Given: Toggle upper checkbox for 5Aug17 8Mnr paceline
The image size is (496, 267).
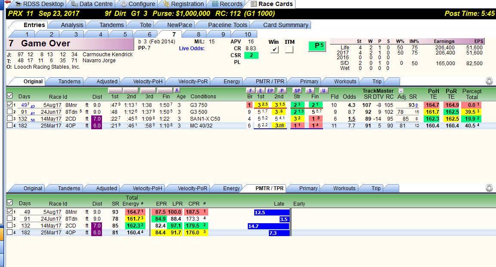Looking at the screenshot, I should click(x=9, y=105).
